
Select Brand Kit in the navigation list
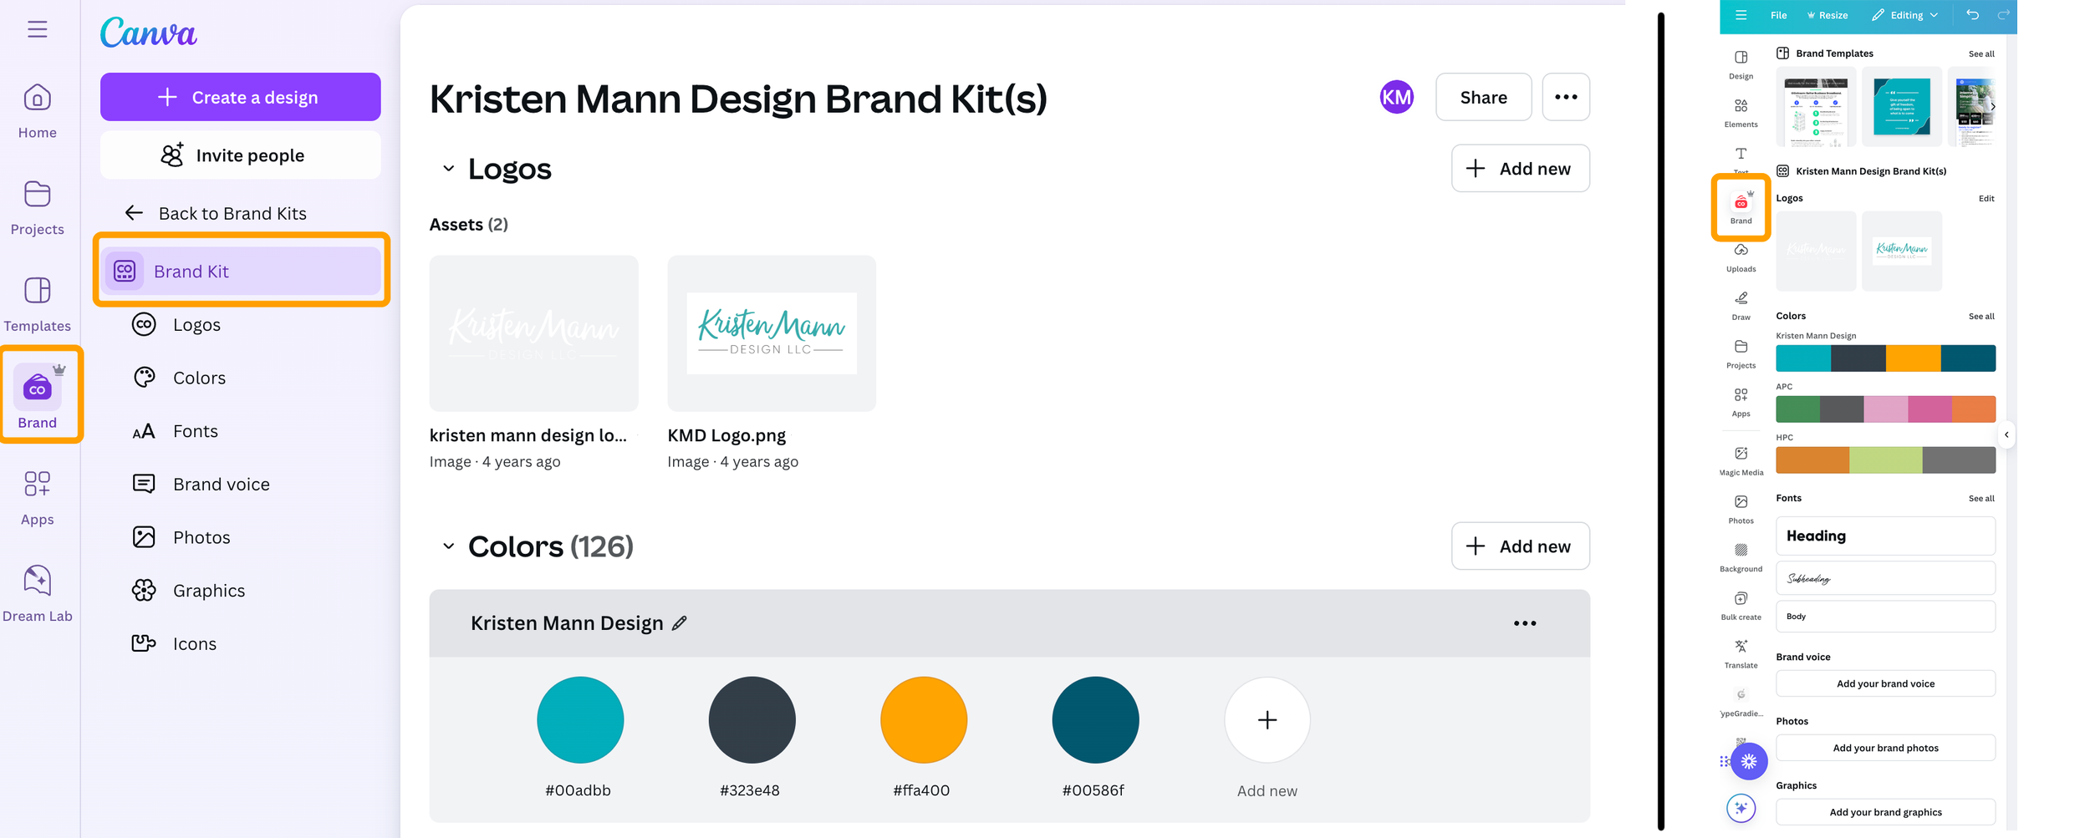pyautogui.click(x=241, y=271)
